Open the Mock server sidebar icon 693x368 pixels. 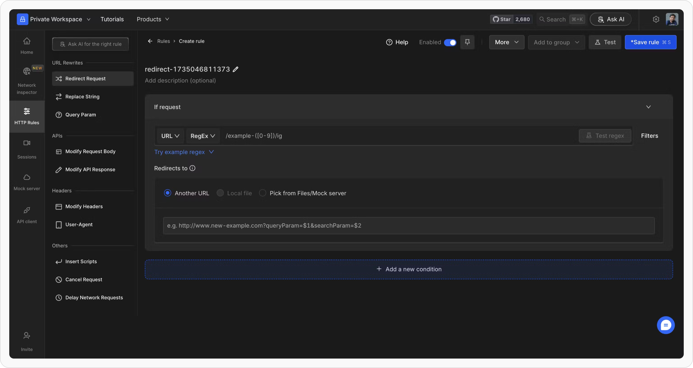27,182
